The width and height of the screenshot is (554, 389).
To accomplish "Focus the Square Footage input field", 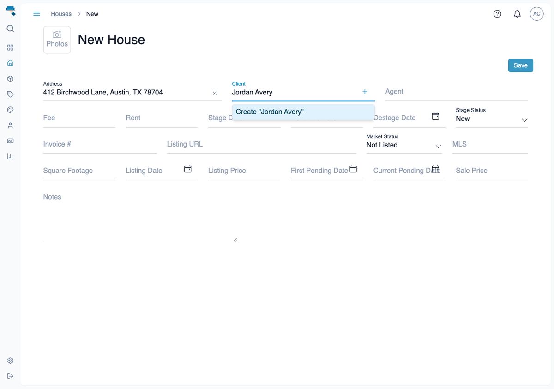I will [79, 171].
